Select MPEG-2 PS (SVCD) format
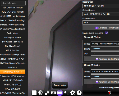The image size is (119, 96). pyautogui.click(x=13, y=85)
